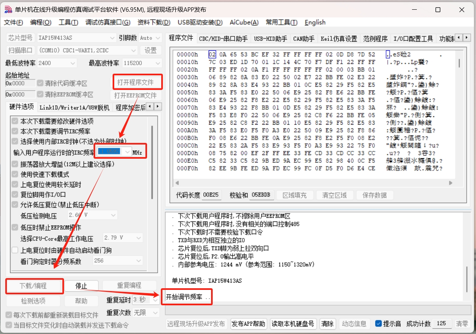The width and height of the screenshot is (476, 334).
Task: Click left scroll arrow of hardware options tabs
Action: (150, 106)
